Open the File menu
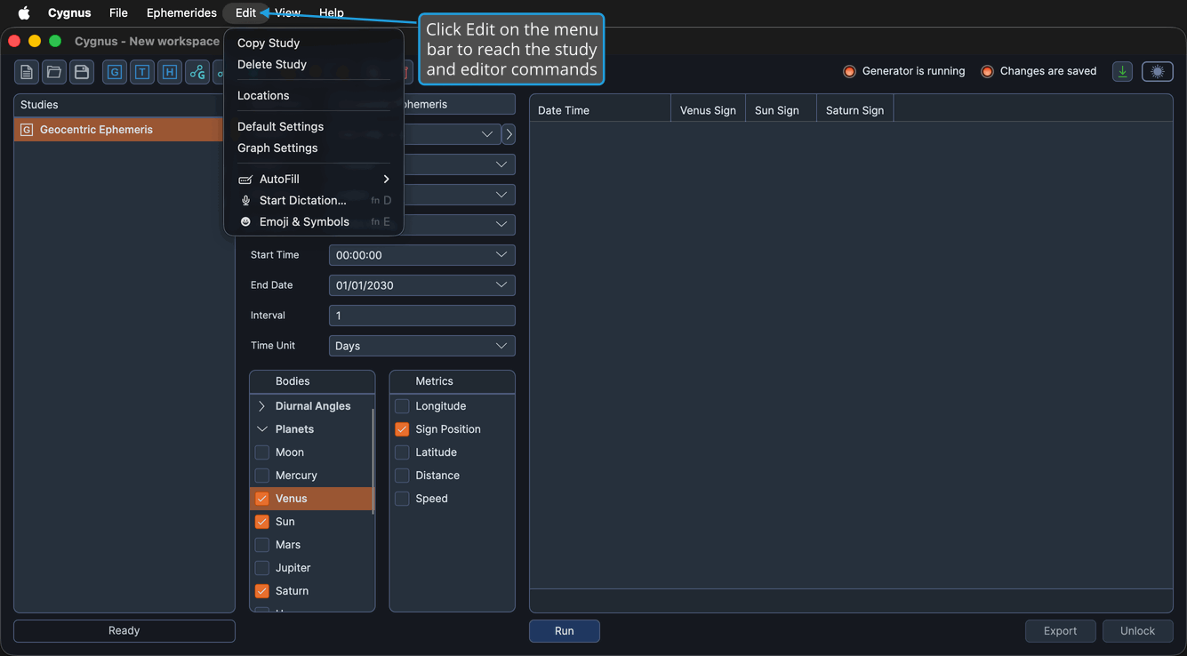 point(118,12)
